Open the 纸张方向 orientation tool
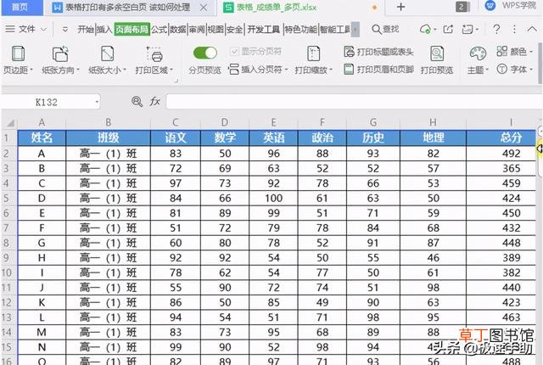 point(60,59)
